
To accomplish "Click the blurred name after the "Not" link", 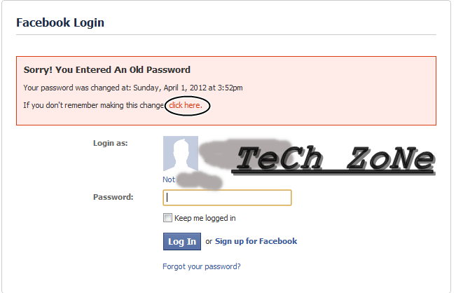I will click(x=199, y=181).
